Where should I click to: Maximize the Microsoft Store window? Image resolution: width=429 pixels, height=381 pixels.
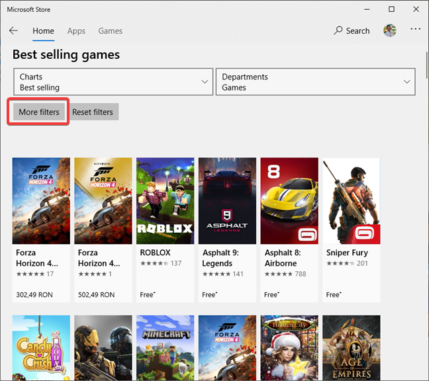(x=391, y=9)
